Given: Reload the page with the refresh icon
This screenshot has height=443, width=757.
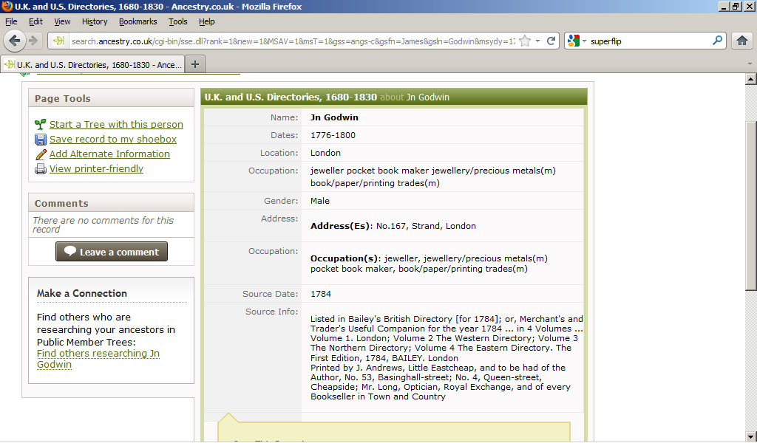Looking at the screenshot, I should [x=551, y=41].
